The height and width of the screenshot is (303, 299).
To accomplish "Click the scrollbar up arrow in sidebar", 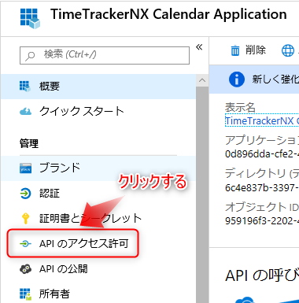I will click(202, 80).
